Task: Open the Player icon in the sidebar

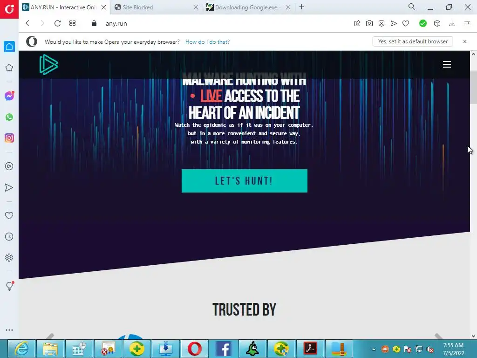Action: coord(9,166)
